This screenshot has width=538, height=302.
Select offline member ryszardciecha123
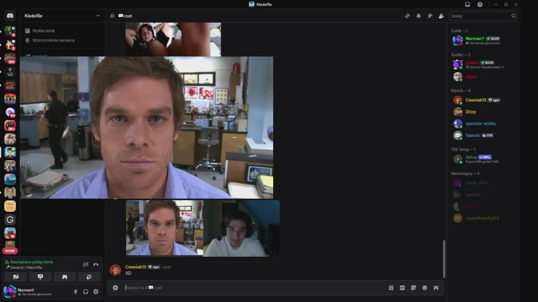[483, 218]
